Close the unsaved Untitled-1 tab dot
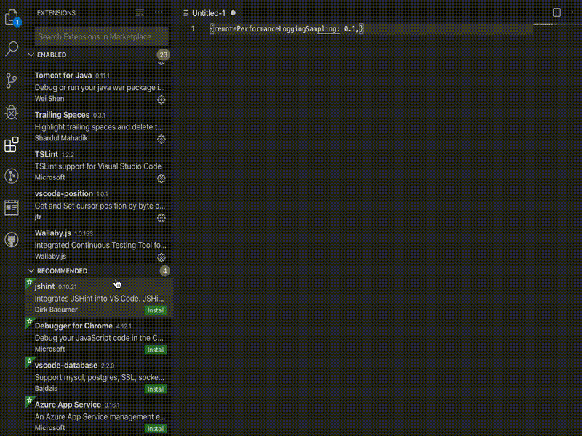 233,12
